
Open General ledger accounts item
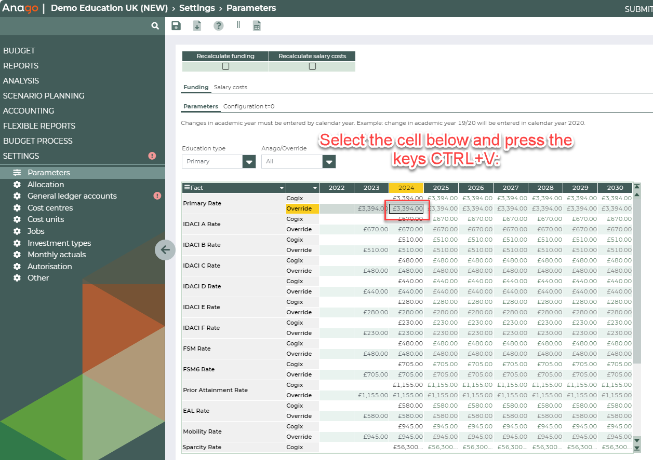[x=72, y=196]
